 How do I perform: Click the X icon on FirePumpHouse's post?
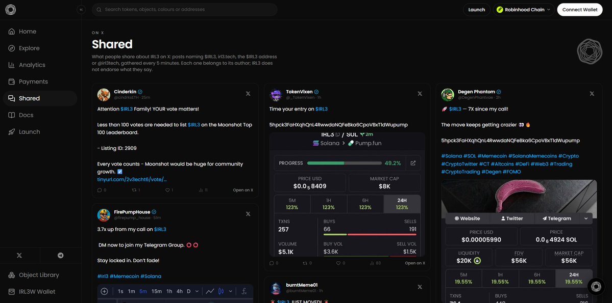click(248, 214)
